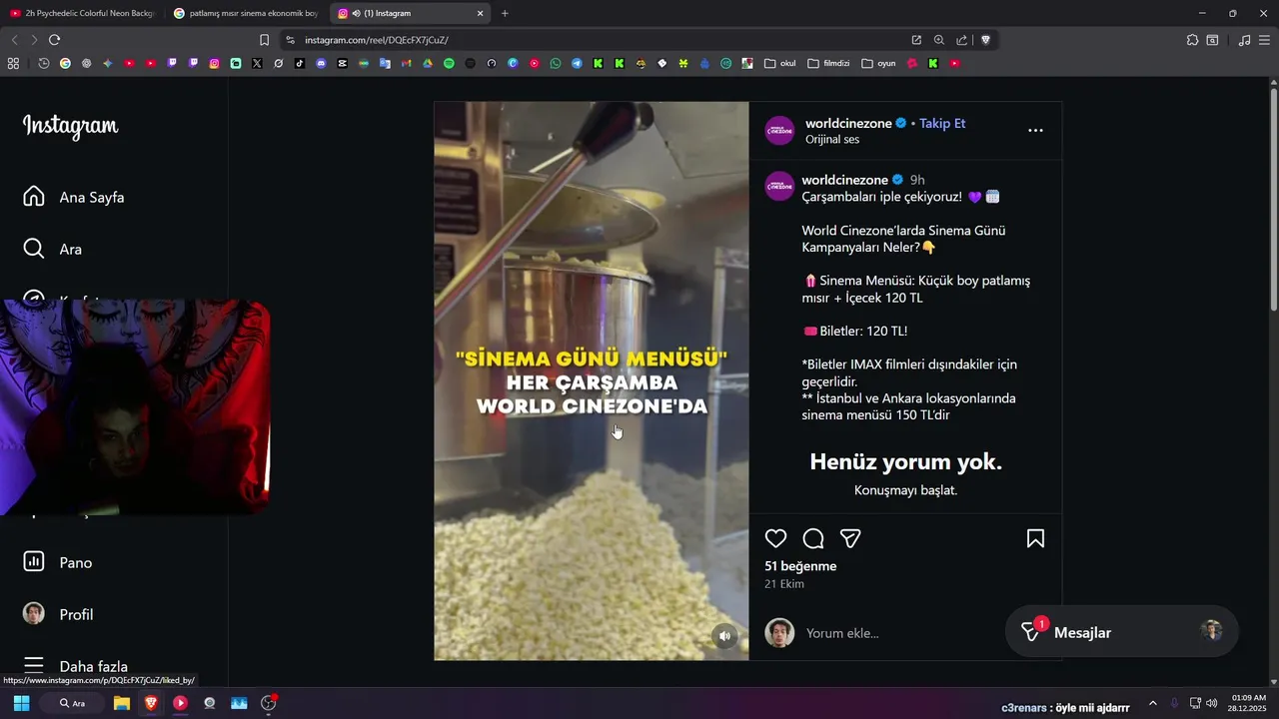The image size is (1279, 719).
Task: Open the WhatsApp bookmark
Action: (556, 63)
